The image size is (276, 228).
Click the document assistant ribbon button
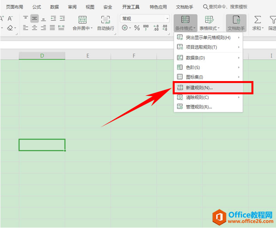point(236,23)
